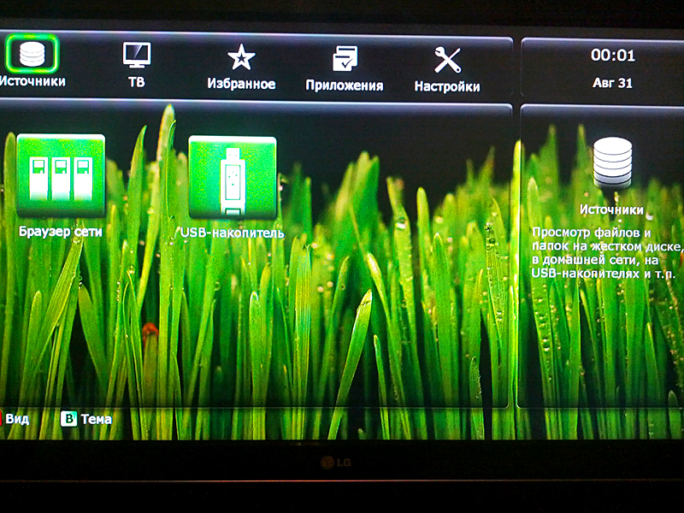Open the Избранное star icon

[241, 57]
